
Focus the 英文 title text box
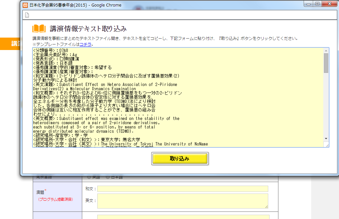tap(182, 201)
